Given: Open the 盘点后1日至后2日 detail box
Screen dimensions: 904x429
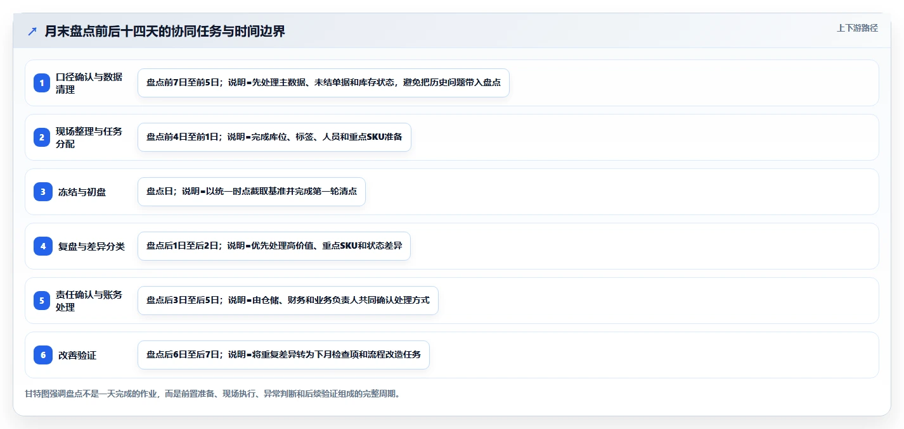Looking at the screenshot, I should click(x=274, y=246).
